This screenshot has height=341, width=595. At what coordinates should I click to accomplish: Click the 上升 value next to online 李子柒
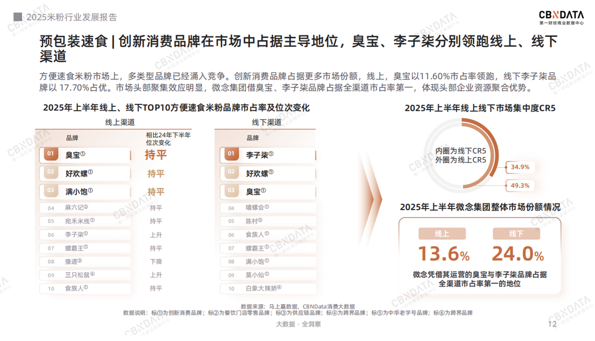[x=156, y=235]
